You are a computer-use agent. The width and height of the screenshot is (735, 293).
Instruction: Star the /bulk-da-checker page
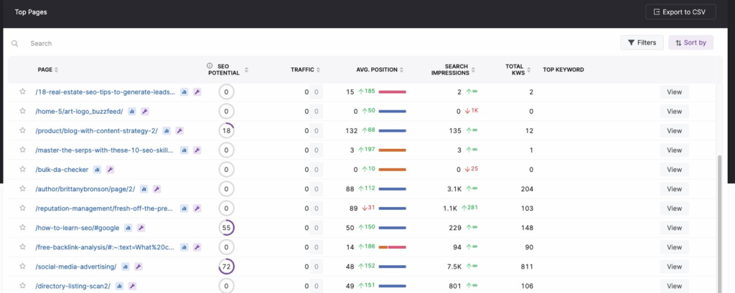click(x=23, y=170)
